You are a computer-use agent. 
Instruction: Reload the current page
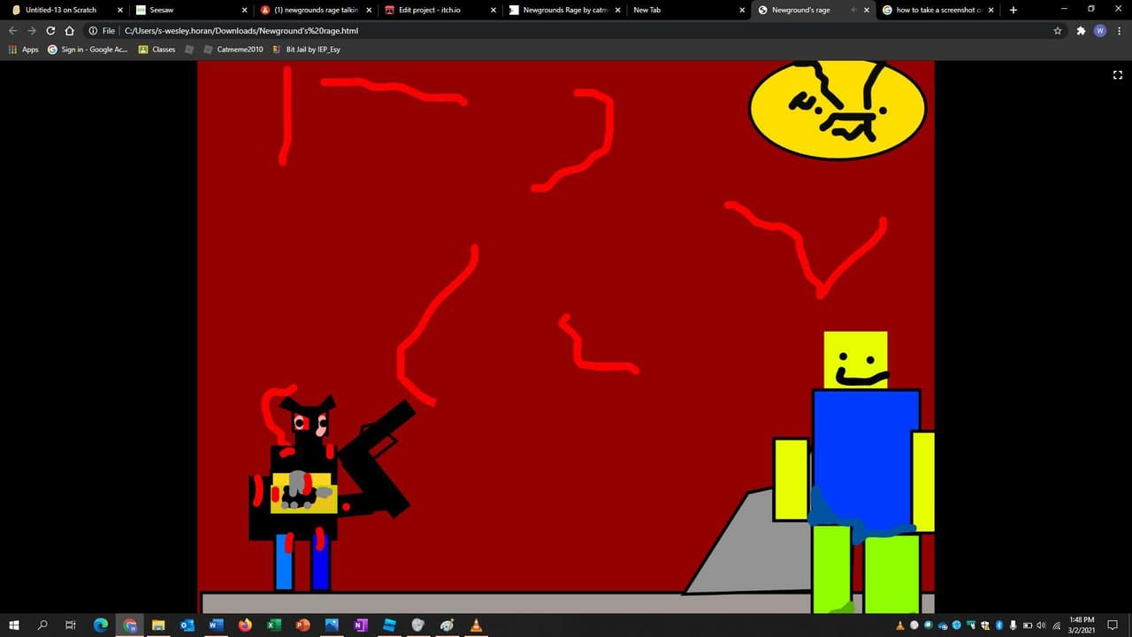pyautogui.click(x=50, y=30)
